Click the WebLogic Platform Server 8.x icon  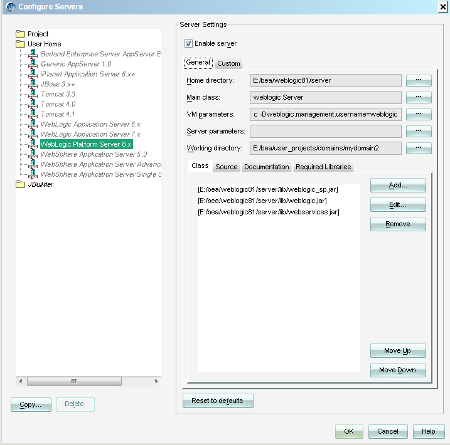[33, 144]
